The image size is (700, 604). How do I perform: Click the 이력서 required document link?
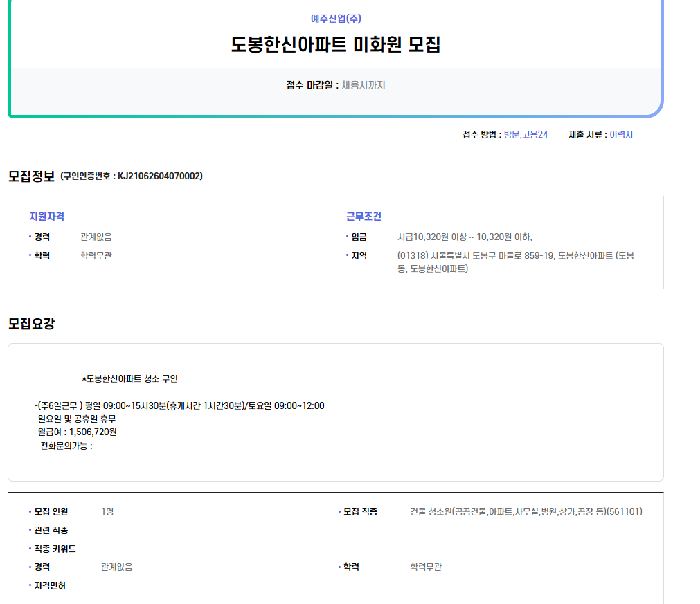tap(620, 134)
